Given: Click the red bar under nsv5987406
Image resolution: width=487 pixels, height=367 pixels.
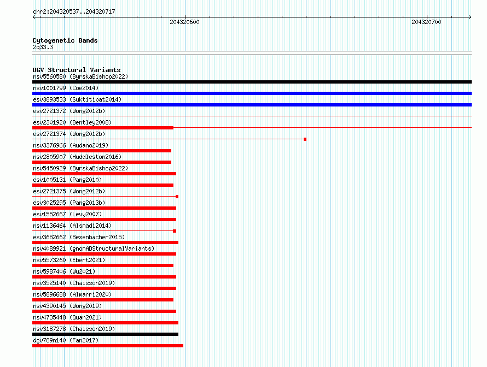Looking at the screenshot, I should click(x=104, y=277).
